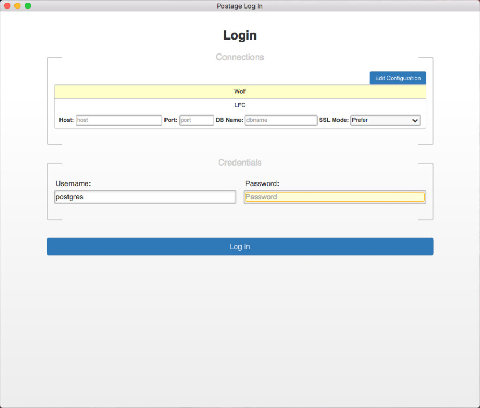Viewport: 480px width, 408px height.
Task: Focus the DB Name input field
Action: (x=281, y=120)
